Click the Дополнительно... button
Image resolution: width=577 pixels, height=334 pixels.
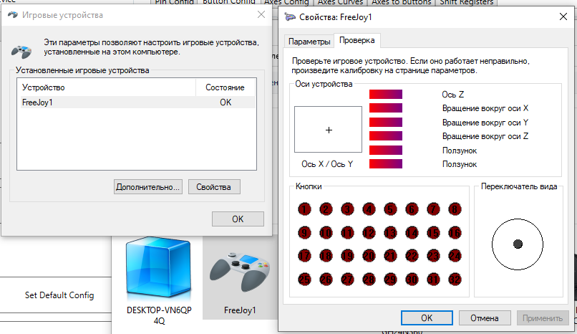pos(148,186)
